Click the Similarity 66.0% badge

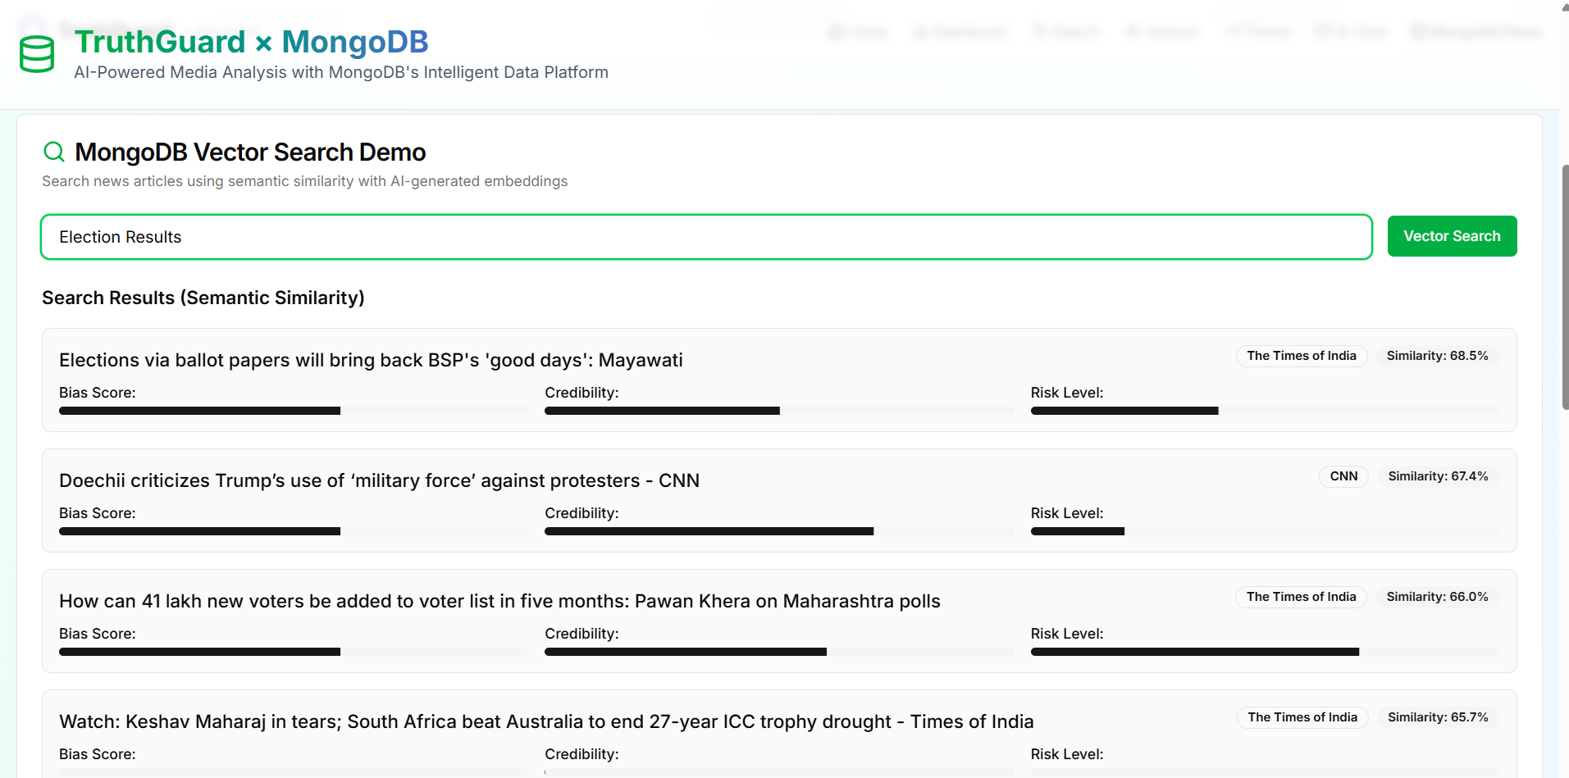click(1437, 597)
